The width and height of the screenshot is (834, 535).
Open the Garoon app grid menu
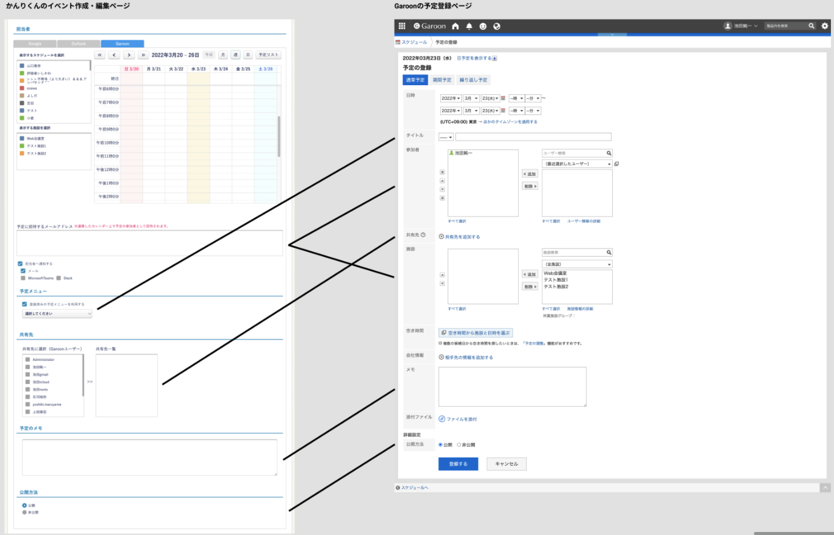(402, 26)
